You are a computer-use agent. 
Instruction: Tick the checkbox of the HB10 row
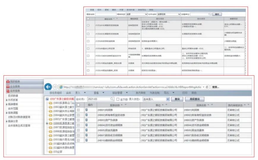[x=78, y=140]
